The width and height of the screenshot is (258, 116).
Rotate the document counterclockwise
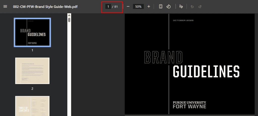tap(169, 7)
